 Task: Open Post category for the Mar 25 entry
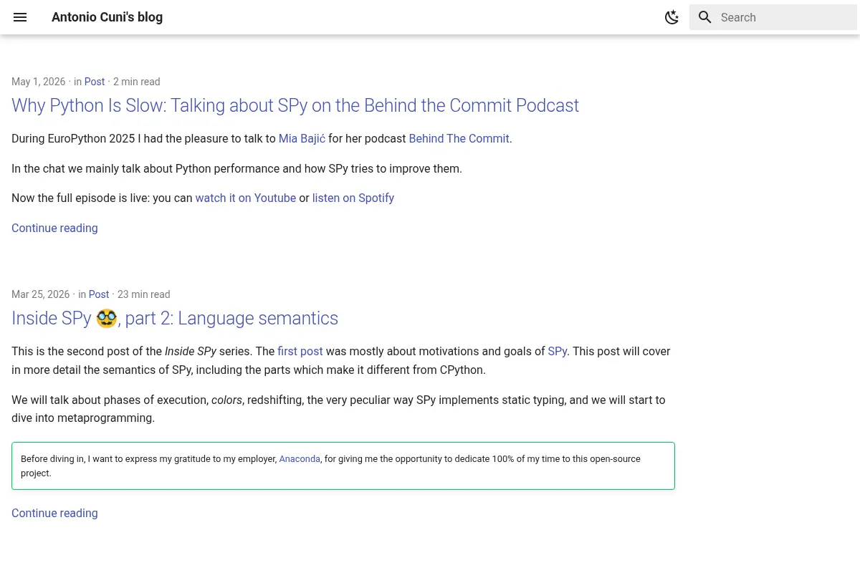pos(99,294)
